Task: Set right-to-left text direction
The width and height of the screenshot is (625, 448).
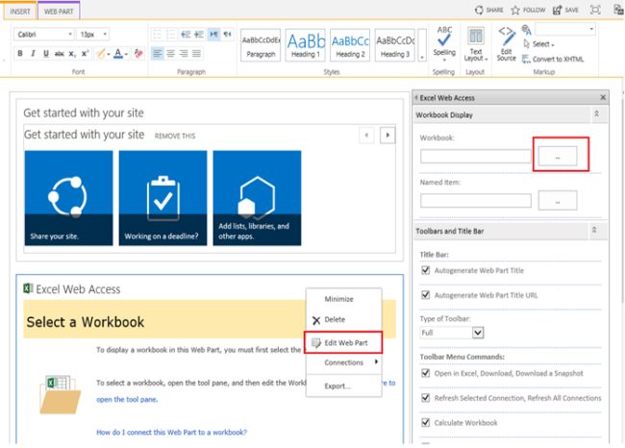Action: [227, 35]
